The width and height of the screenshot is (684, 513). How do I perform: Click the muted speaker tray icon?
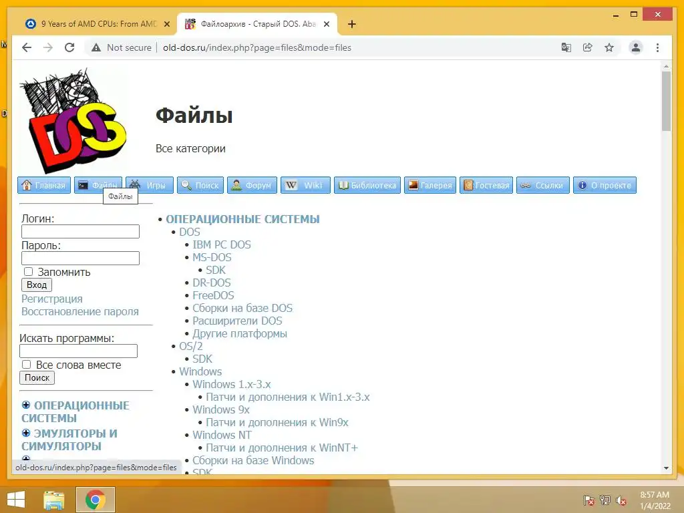coord(621,500)
